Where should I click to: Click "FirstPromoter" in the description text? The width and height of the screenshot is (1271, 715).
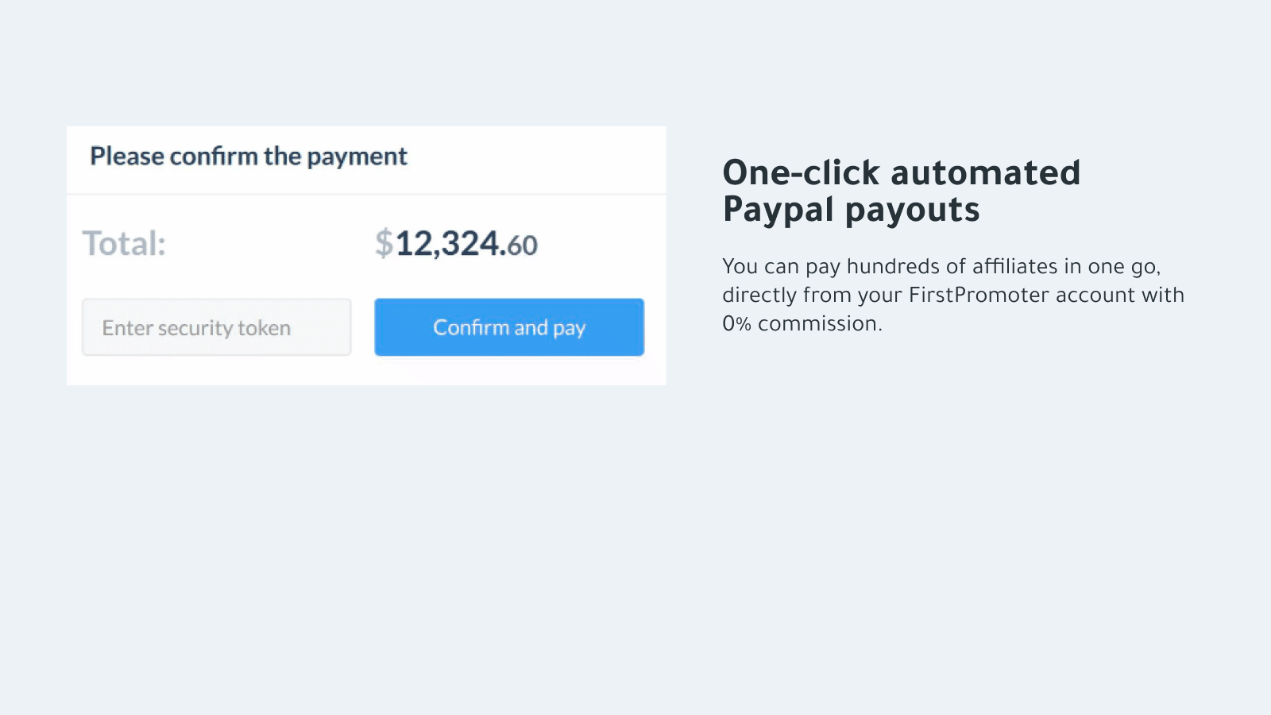point(979,295)
